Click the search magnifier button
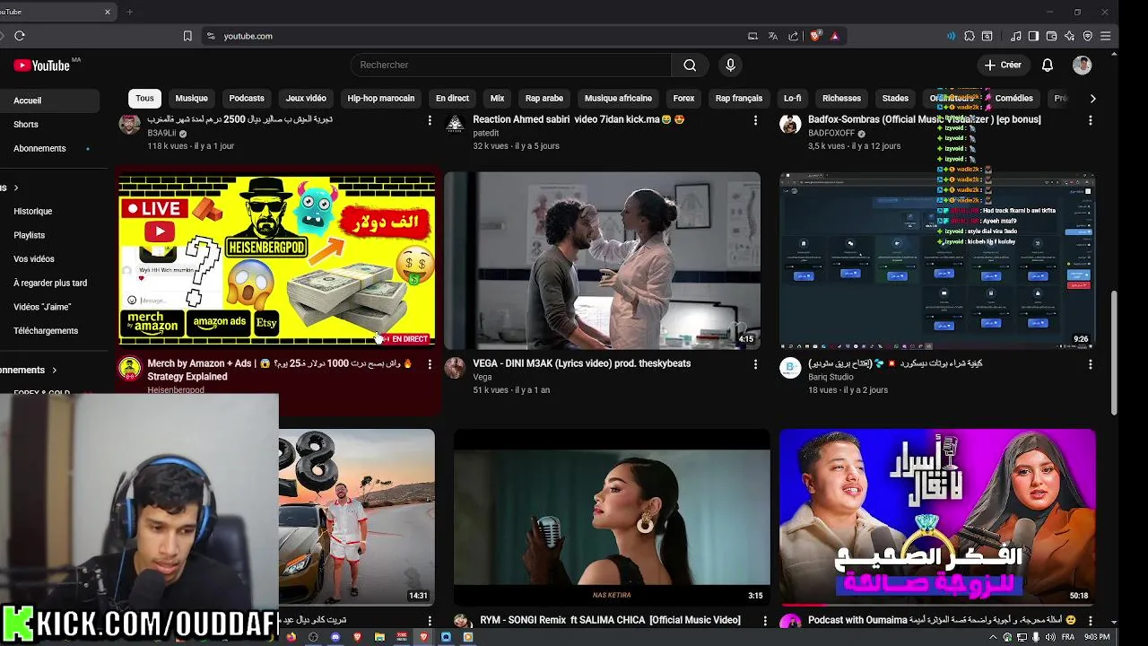Viewport: 1148px width, 646px height. [x=690, y=65]
